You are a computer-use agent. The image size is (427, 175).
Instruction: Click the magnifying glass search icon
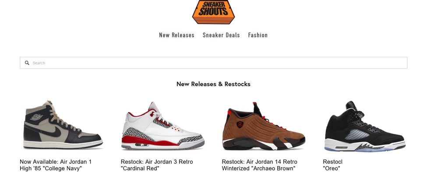click(x=27, y=63)
